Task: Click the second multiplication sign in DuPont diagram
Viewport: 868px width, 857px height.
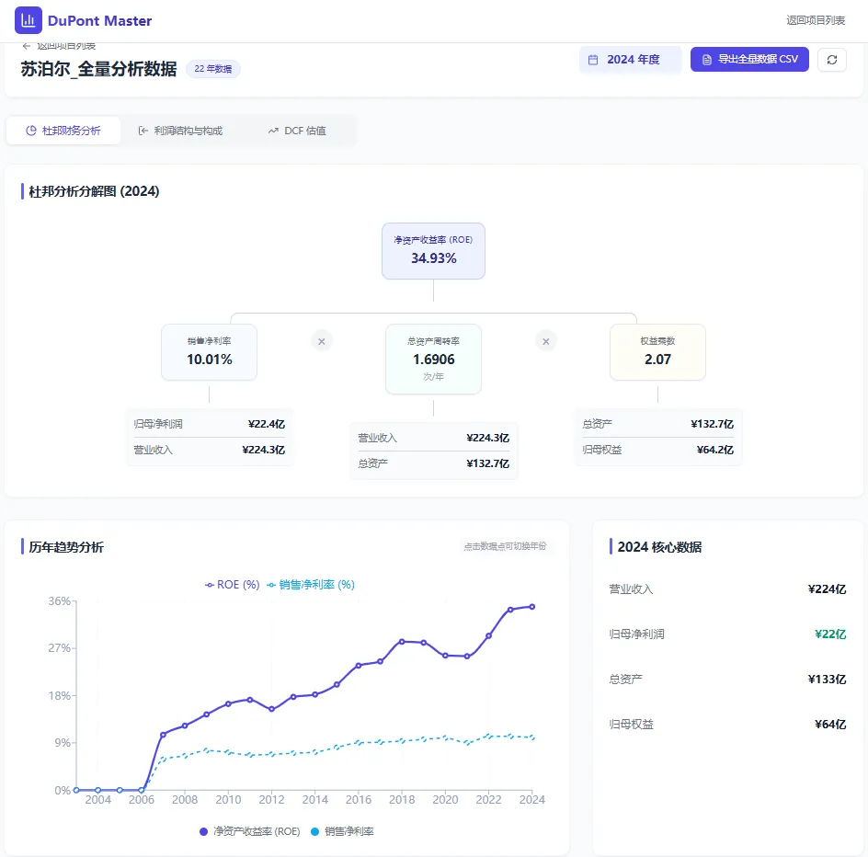Action: tap(546, 341)
